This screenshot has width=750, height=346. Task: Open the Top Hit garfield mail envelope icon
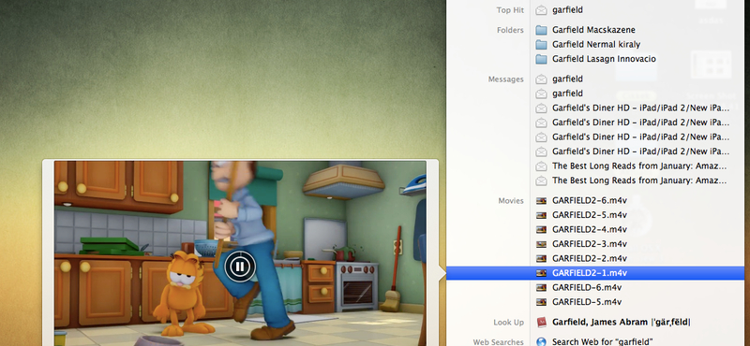(541, 10)
